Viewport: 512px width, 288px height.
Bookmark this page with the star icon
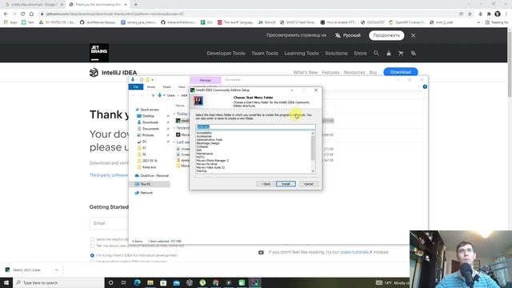470,14
